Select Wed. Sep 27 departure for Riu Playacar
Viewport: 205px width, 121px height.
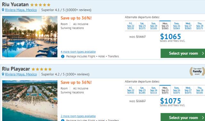(188, 90)
